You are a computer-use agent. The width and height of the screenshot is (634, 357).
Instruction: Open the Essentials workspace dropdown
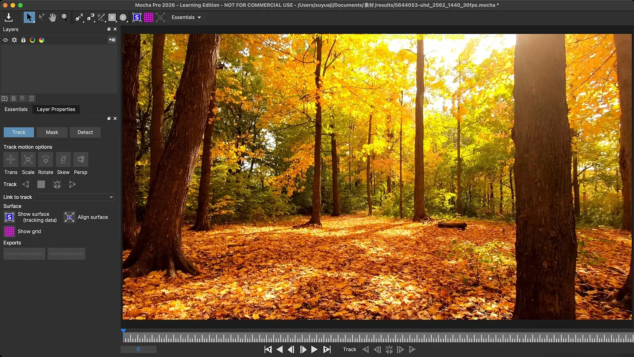(186, 17)
